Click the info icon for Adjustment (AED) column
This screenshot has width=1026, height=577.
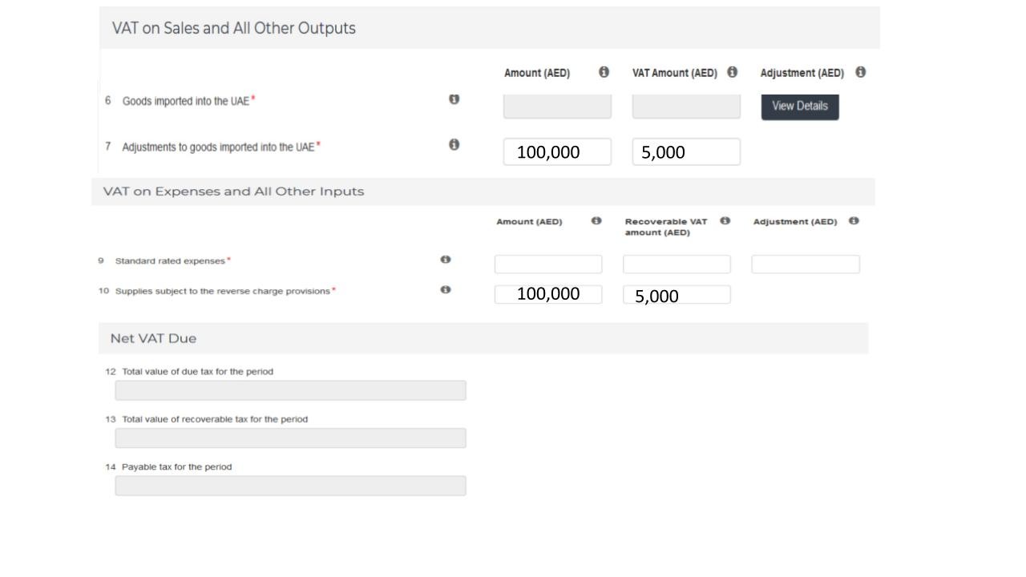point(862,72)
